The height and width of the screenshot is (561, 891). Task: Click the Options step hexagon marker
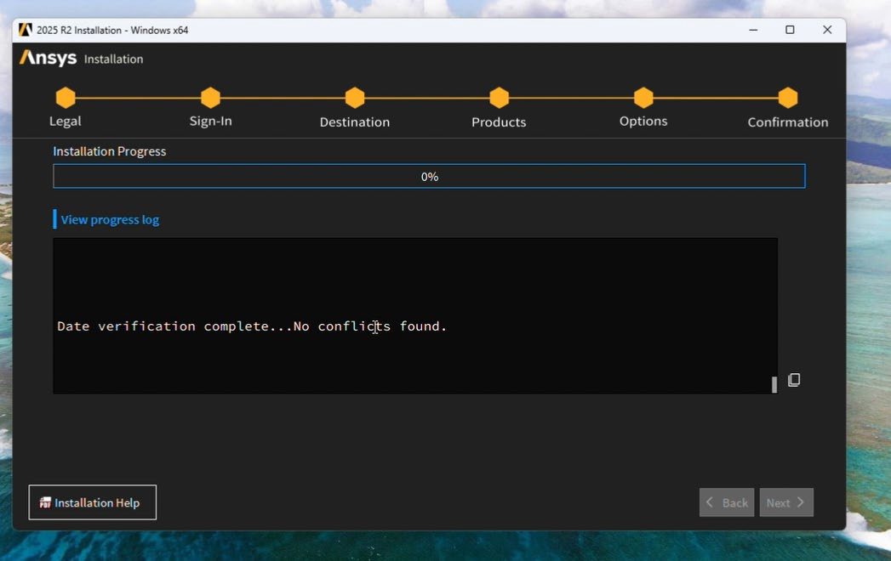click(643, 98)
